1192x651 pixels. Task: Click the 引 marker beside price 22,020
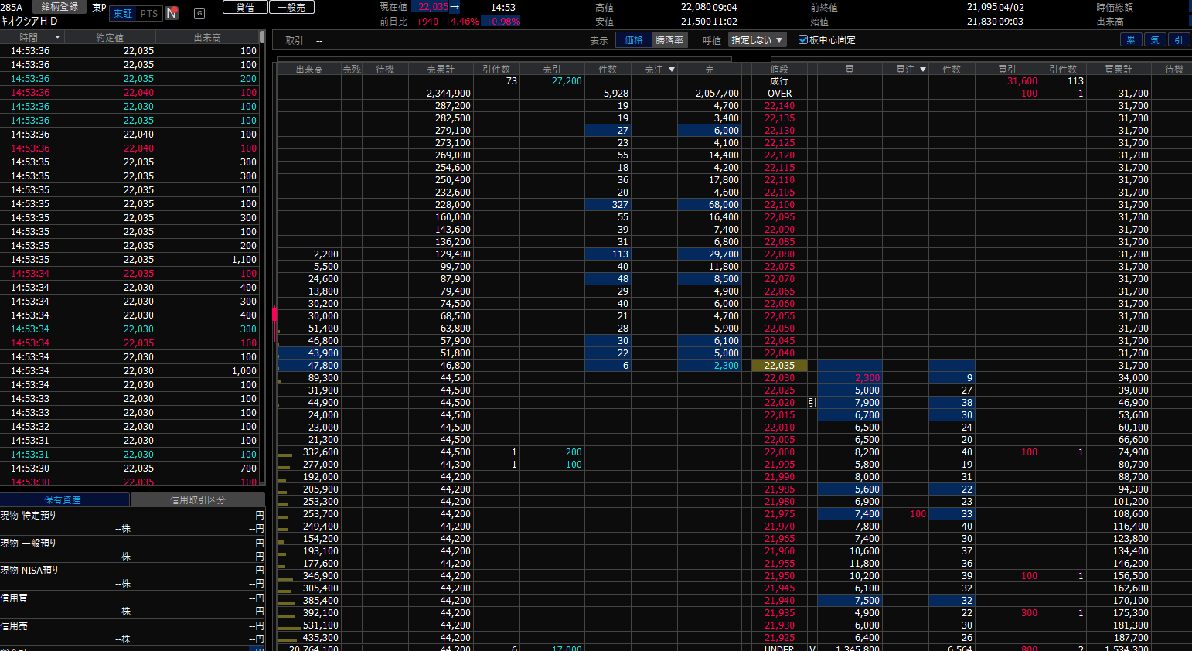click(x=812, y=403)
